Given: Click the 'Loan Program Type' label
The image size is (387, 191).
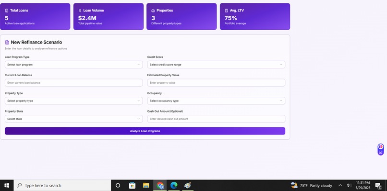Looking at the screenshot, I should point(17,57).
